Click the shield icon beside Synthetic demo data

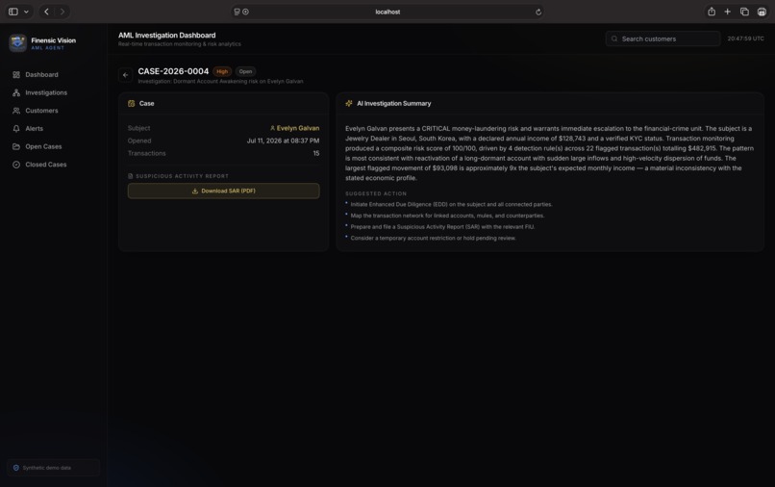coord(16,468)
